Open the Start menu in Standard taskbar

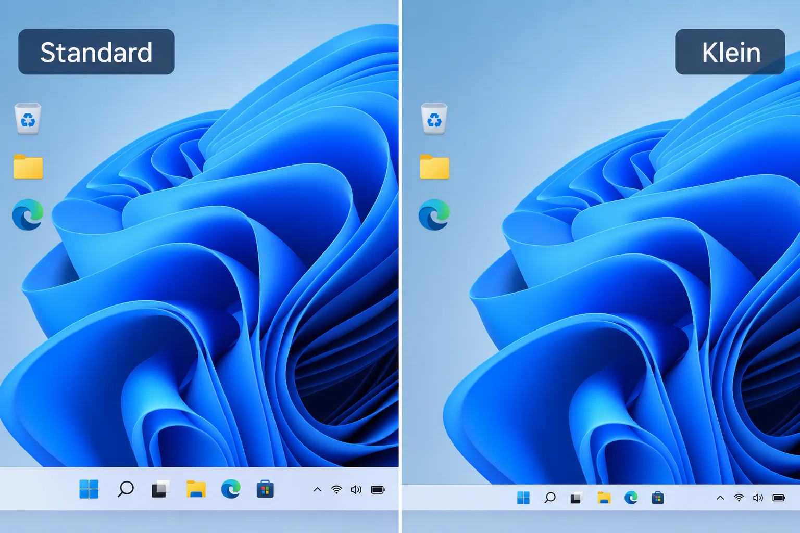click(89, 489)
